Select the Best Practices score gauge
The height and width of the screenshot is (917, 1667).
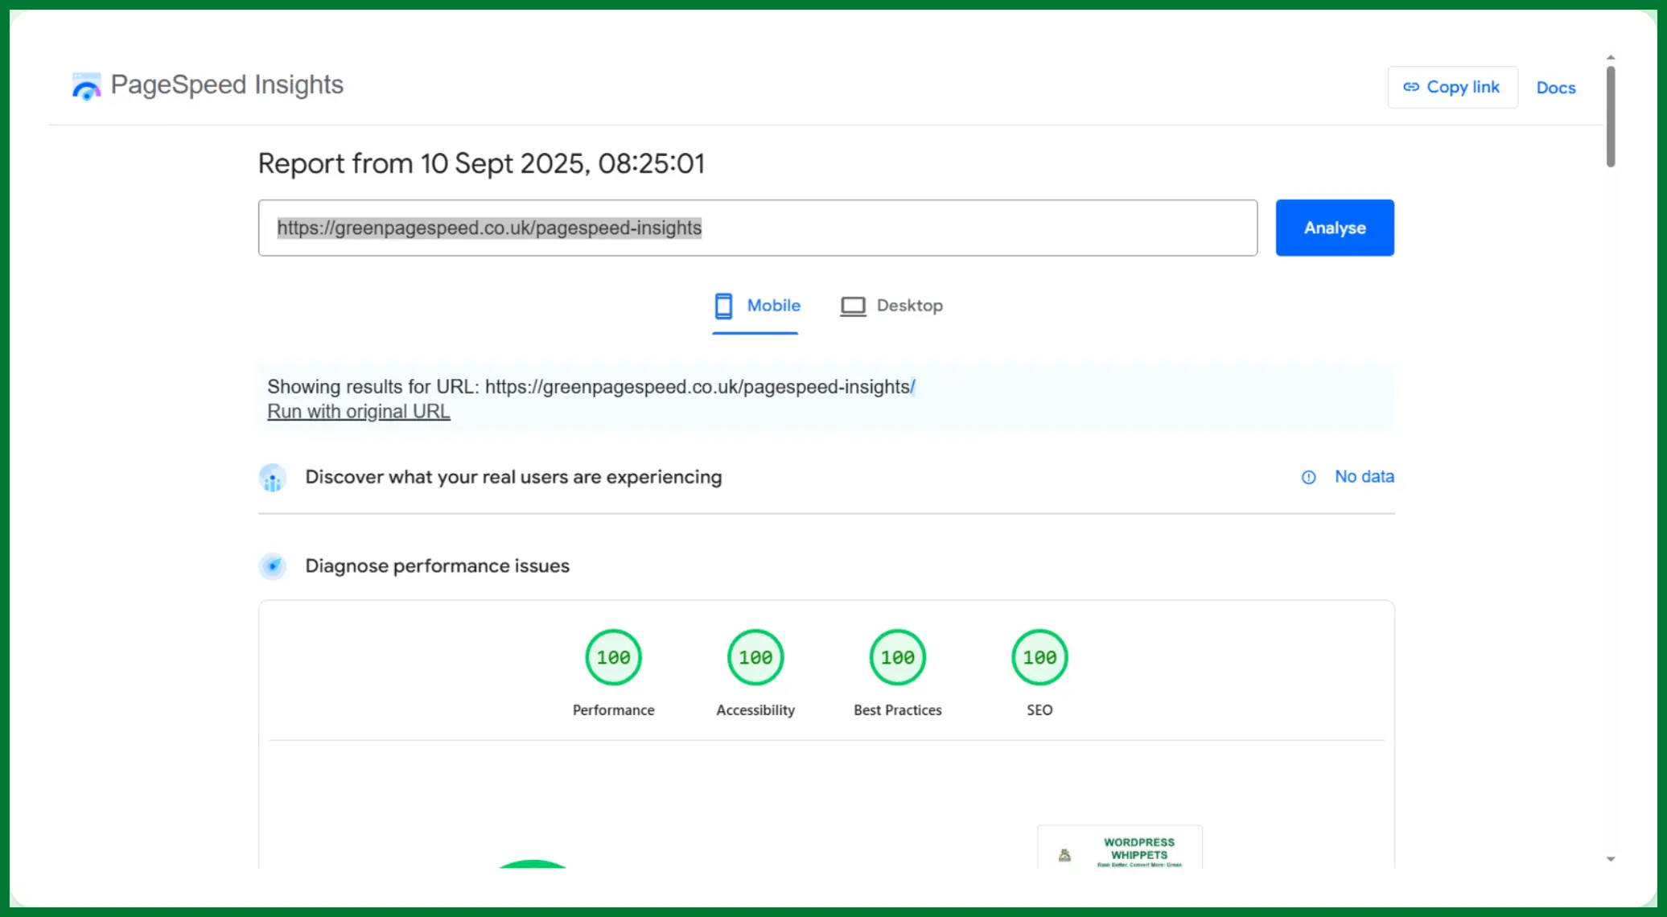point(897,658)
